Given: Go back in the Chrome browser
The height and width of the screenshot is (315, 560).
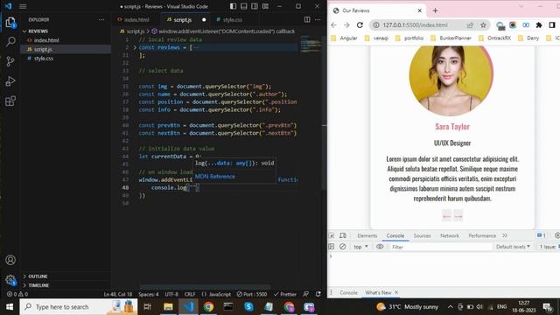Looking at the screenshot, I should 333,25.
